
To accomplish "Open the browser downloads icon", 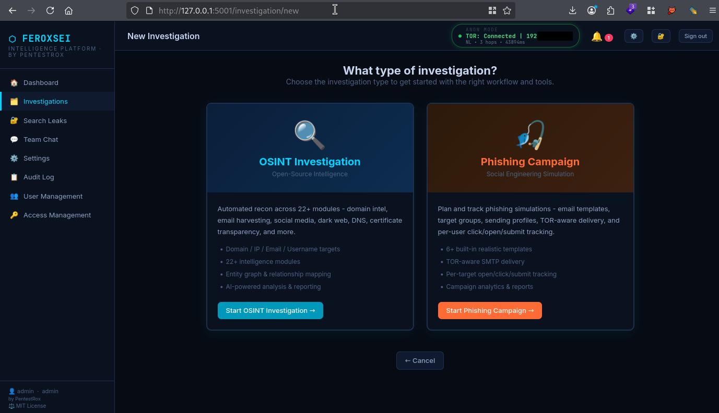I will (572, 10).
